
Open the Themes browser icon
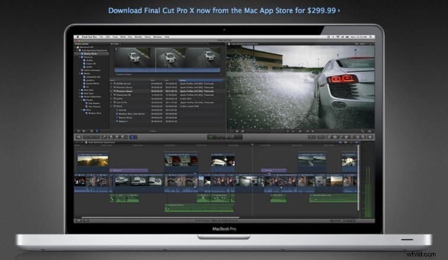coord(363,137)
